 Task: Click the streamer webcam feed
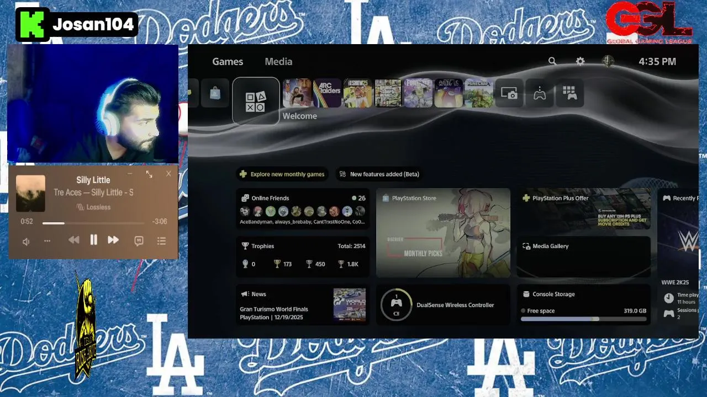[93, 104]
